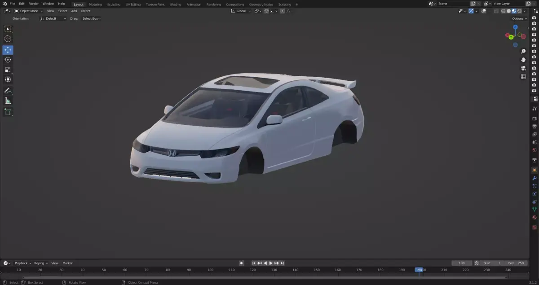539x285 pixels.
Task: Select the Add Cube tool
Action: click(8, 112)
